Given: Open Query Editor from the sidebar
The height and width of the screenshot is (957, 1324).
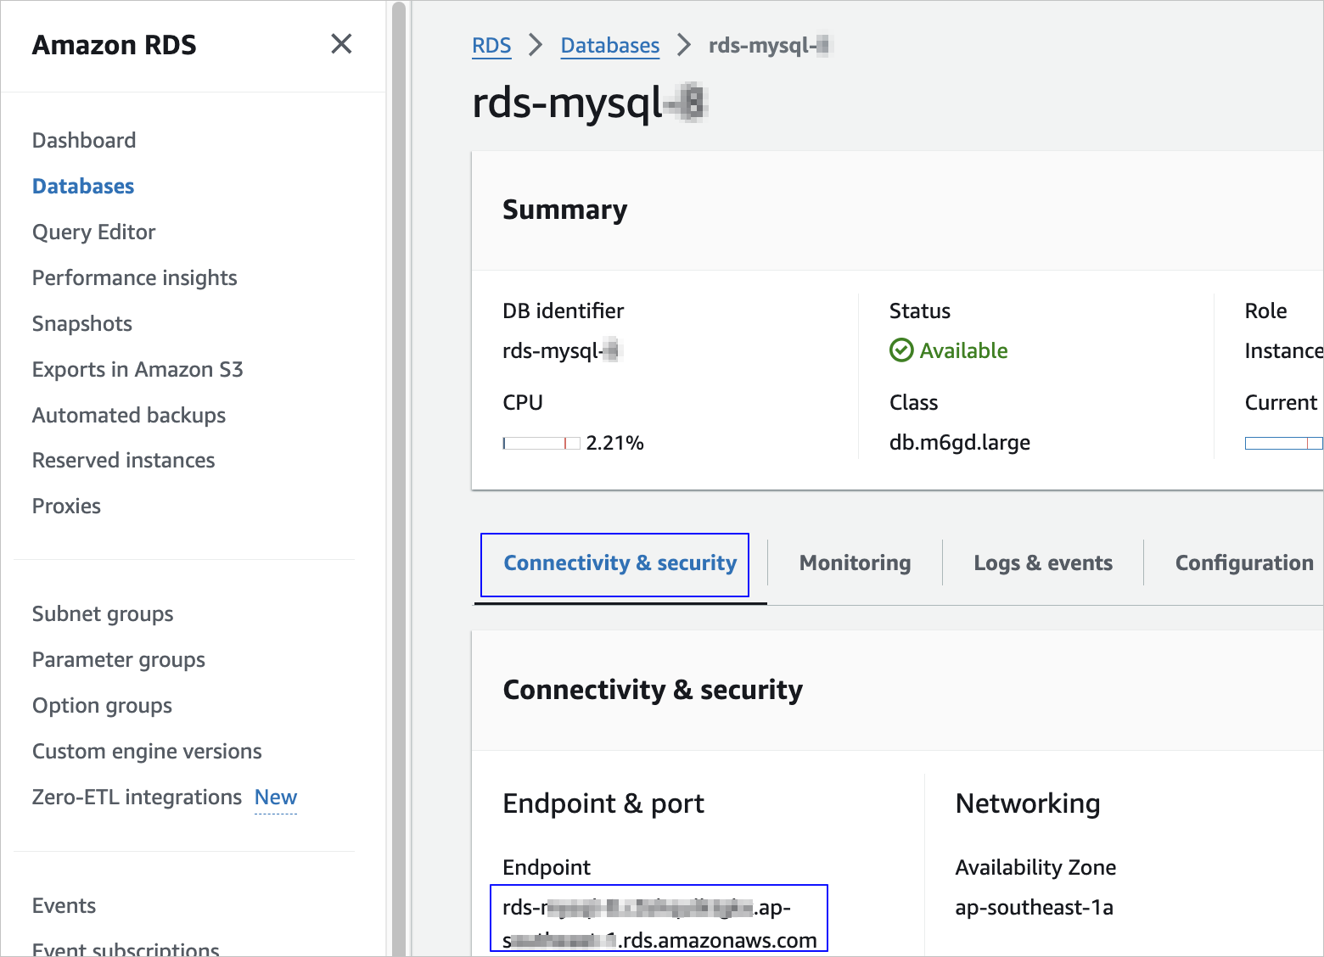Looking at the screenshot, I should pos(94,232).
